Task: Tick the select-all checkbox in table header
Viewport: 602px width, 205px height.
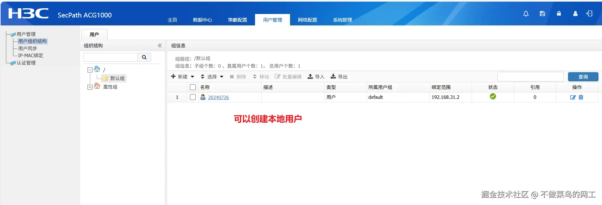Action: click(193, 87)
